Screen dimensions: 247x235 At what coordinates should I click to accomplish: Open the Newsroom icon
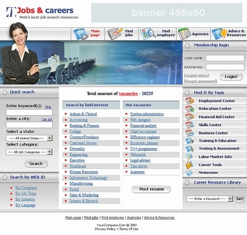[189, 173]
